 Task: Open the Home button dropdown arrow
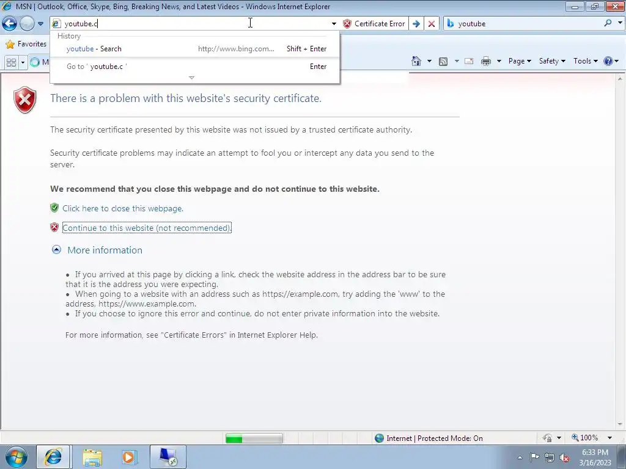(x=429, y=61)
